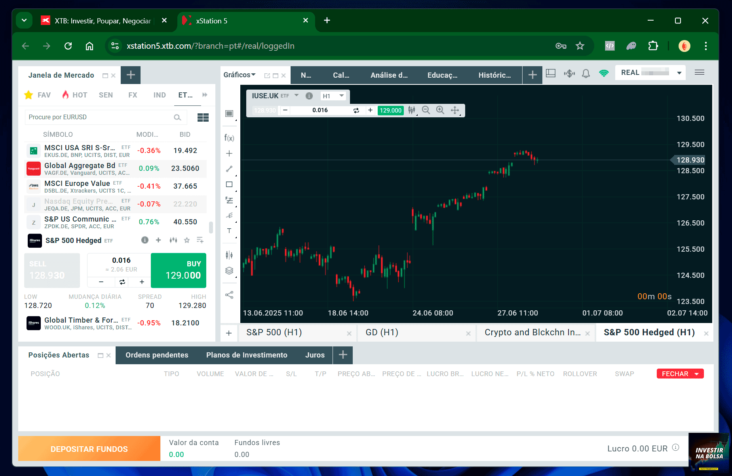The image size is (732, 476).
Task: Open the Gráficos panel dropdown
Action: point(240,75)
